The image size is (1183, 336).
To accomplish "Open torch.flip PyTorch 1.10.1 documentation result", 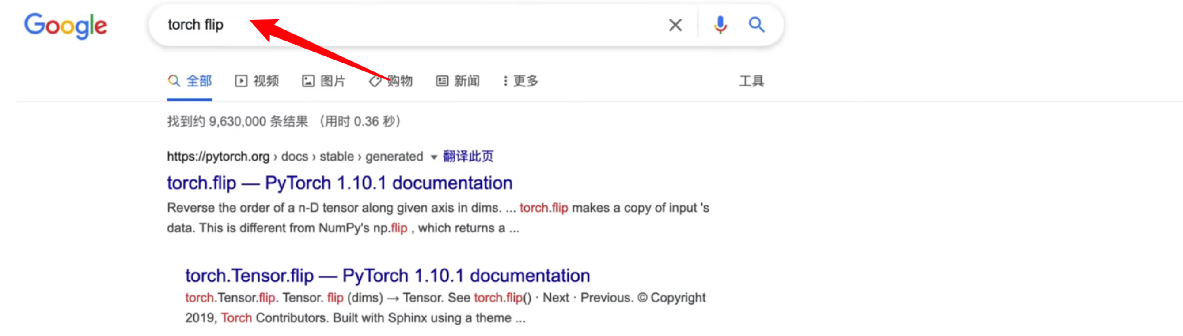I will [339, 183].
